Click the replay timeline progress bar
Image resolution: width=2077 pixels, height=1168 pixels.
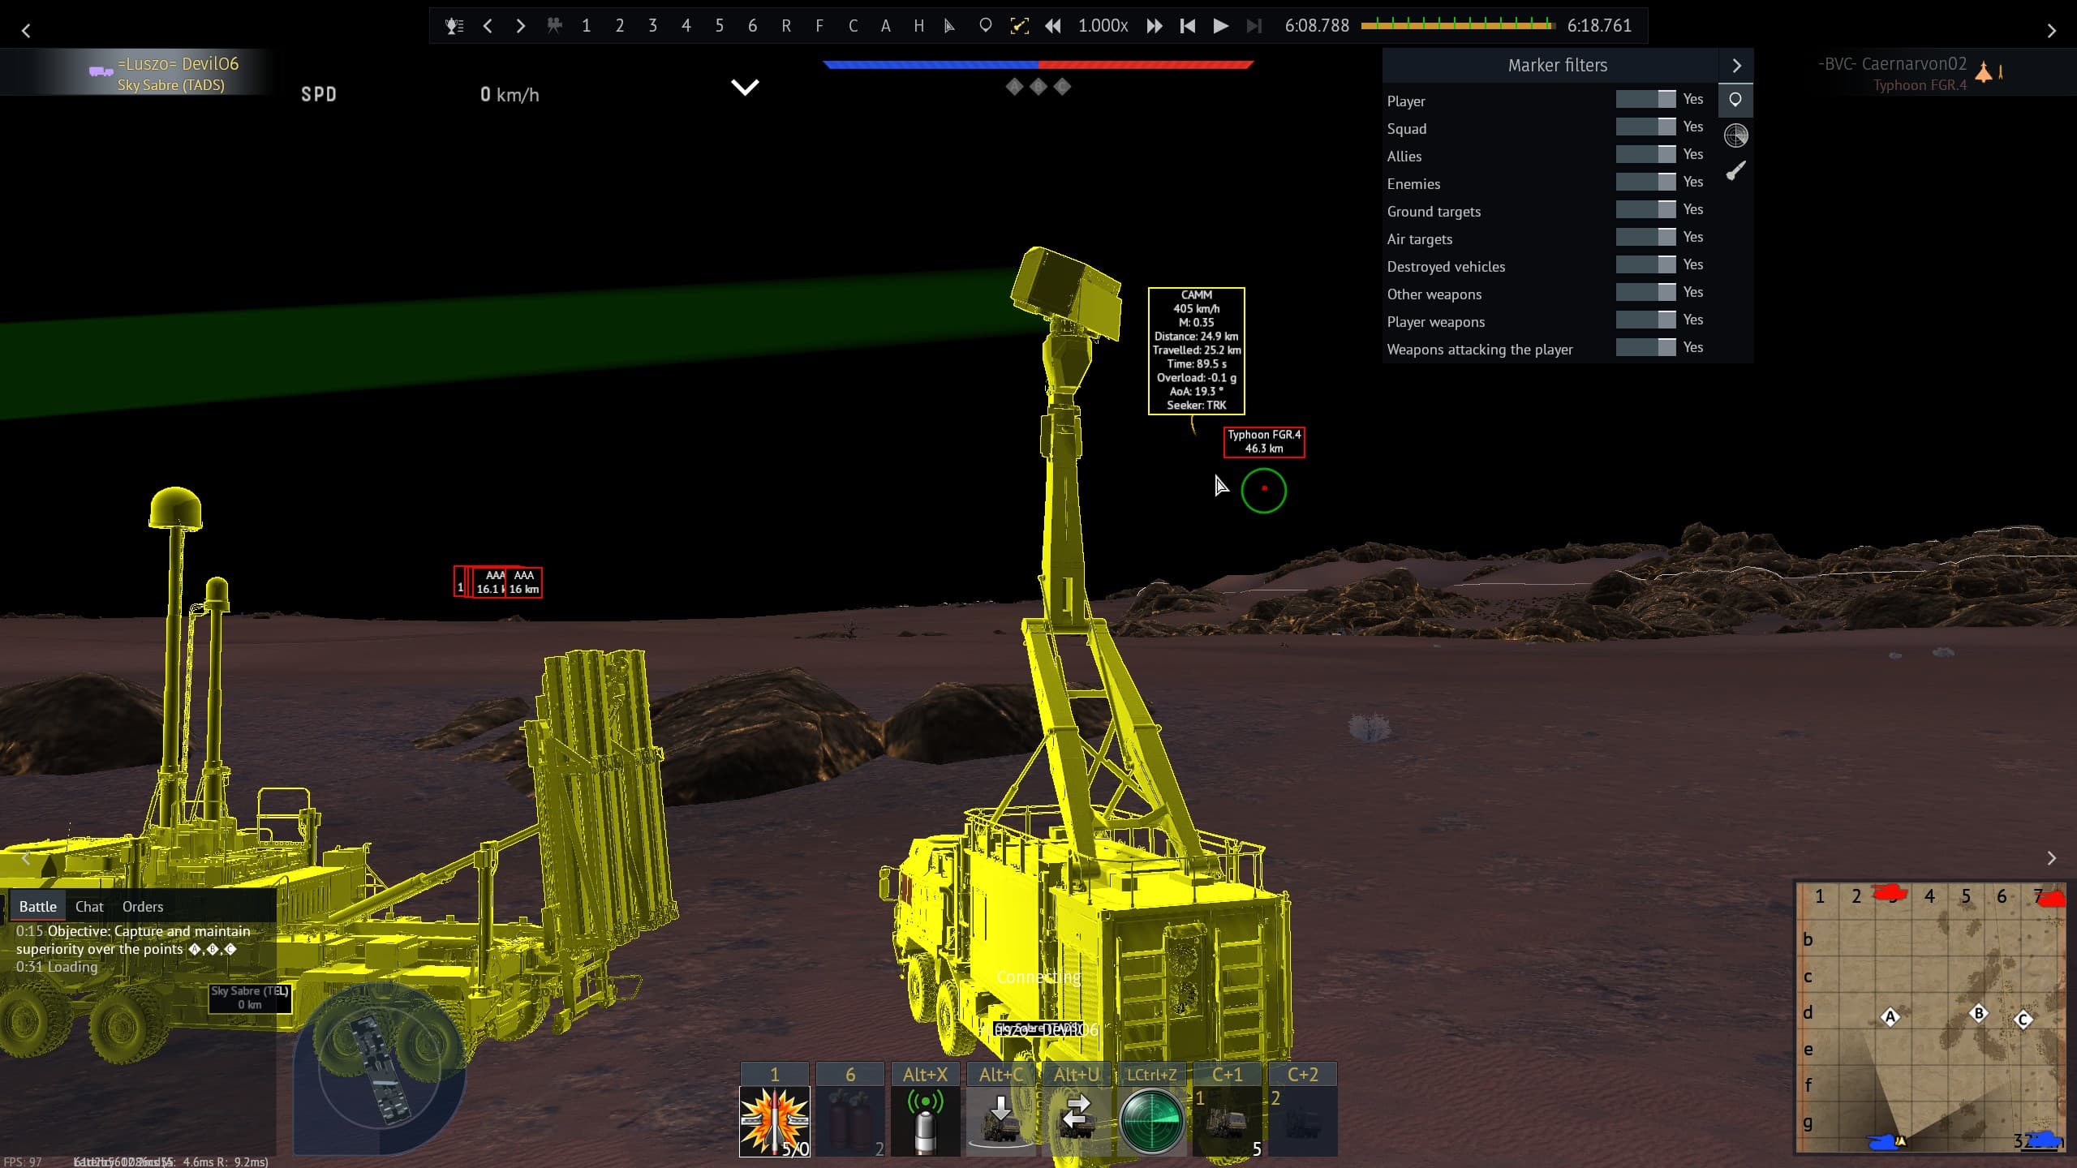click(x=1457, y=26)
